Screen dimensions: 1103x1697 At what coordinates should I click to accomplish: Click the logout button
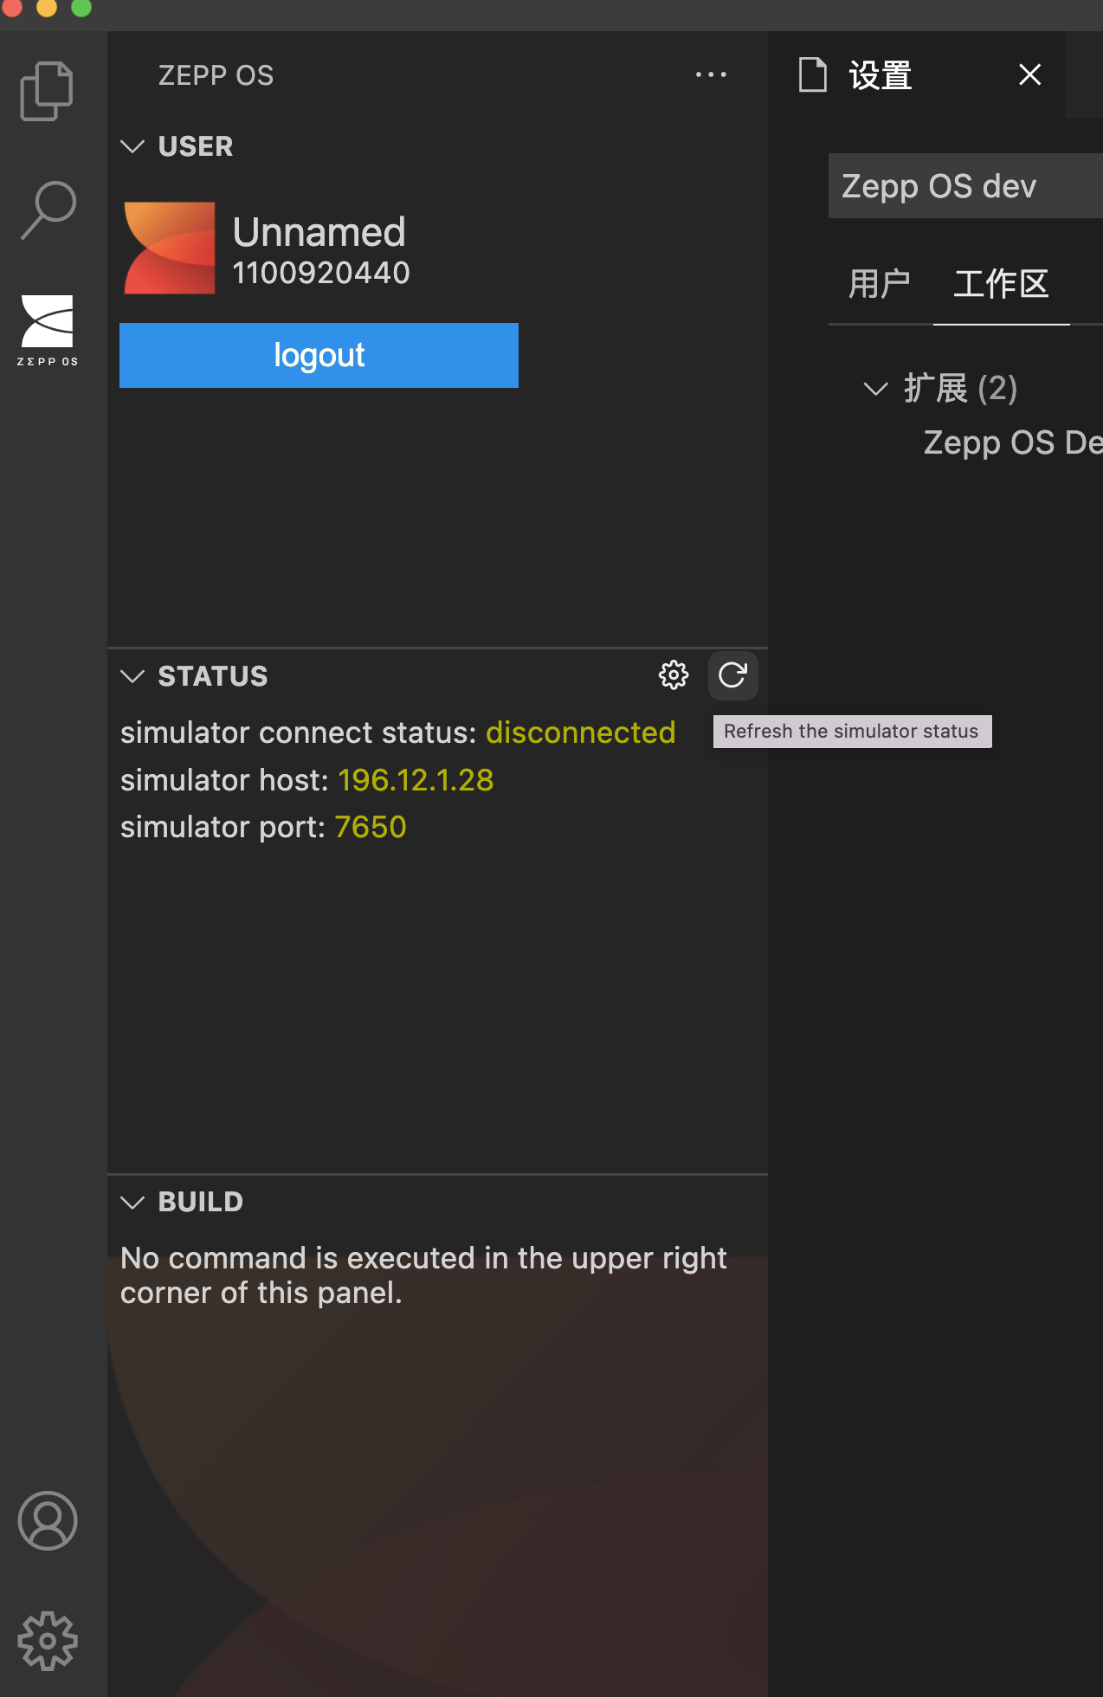tap(319, 355)
